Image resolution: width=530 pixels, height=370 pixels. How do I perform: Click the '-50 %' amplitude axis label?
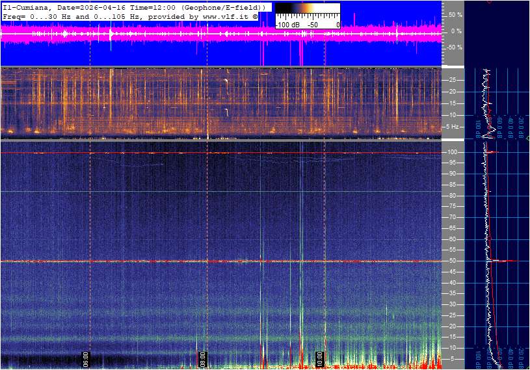pyautogui.click(x=455, y=47)
